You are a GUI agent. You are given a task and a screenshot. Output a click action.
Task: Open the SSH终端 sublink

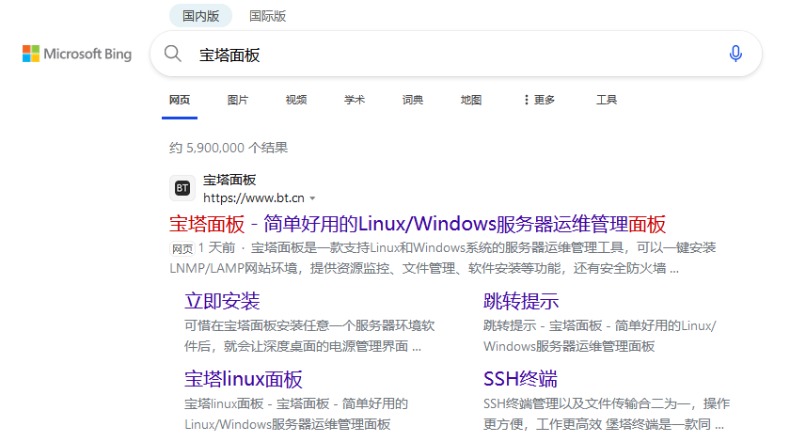(520, 379)
